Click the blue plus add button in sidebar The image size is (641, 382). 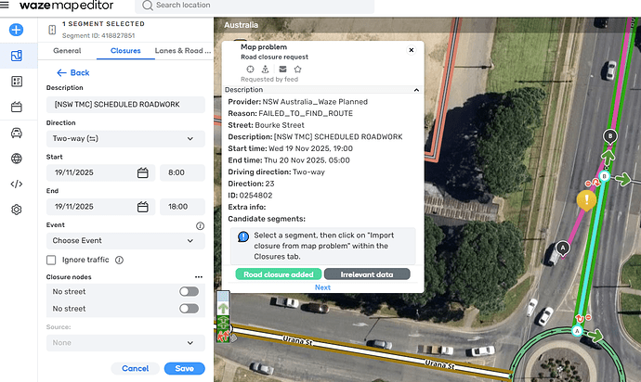tap(17, 30)
